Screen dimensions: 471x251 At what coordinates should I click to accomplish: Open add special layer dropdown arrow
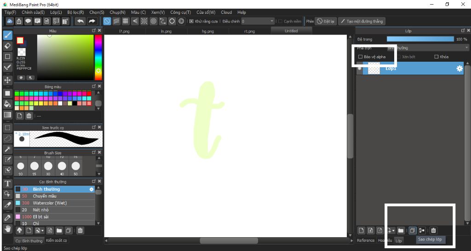click(x=393, y=231)
